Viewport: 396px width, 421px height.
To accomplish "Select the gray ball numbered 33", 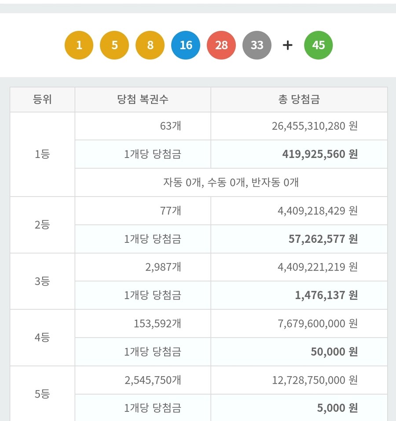I will click(x=257, y=45).
